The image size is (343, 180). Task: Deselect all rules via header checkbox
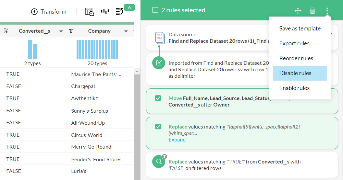[x=155, y=10]
